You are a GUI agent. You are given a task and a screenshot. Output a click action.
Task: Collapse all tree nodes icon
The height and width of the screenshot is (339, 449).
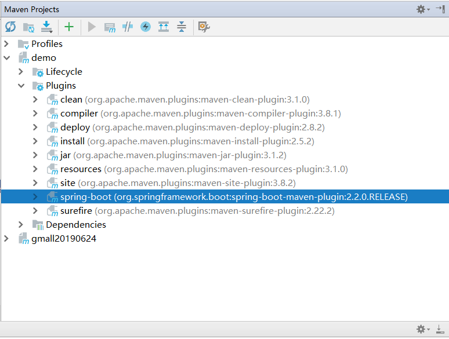(x=182, y=27)
